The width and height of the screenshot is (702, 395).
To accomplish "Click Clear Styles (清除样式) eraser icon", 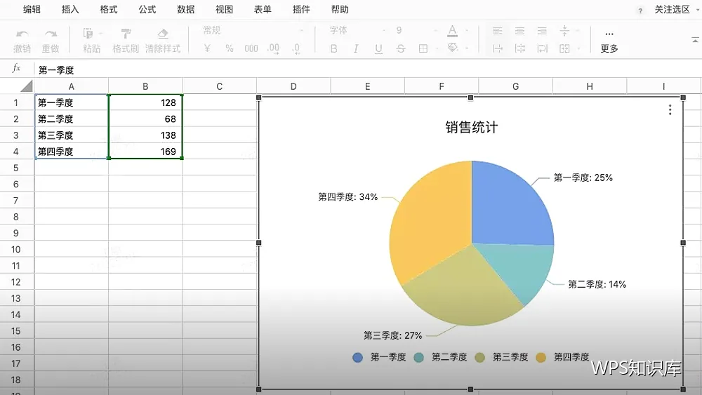I will 163,34.
